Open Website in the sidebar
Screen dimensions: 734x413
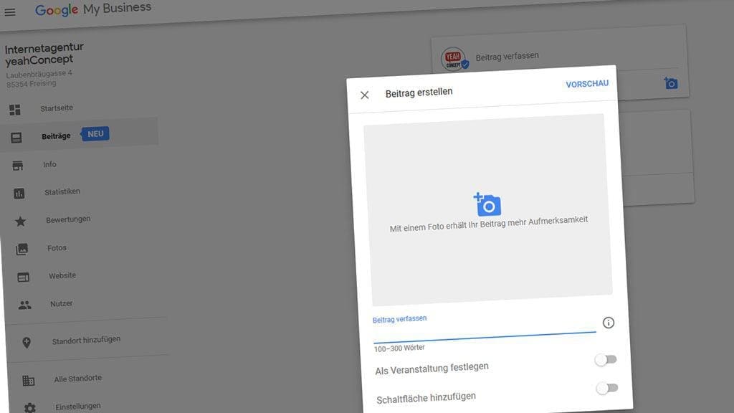point(62,276)
